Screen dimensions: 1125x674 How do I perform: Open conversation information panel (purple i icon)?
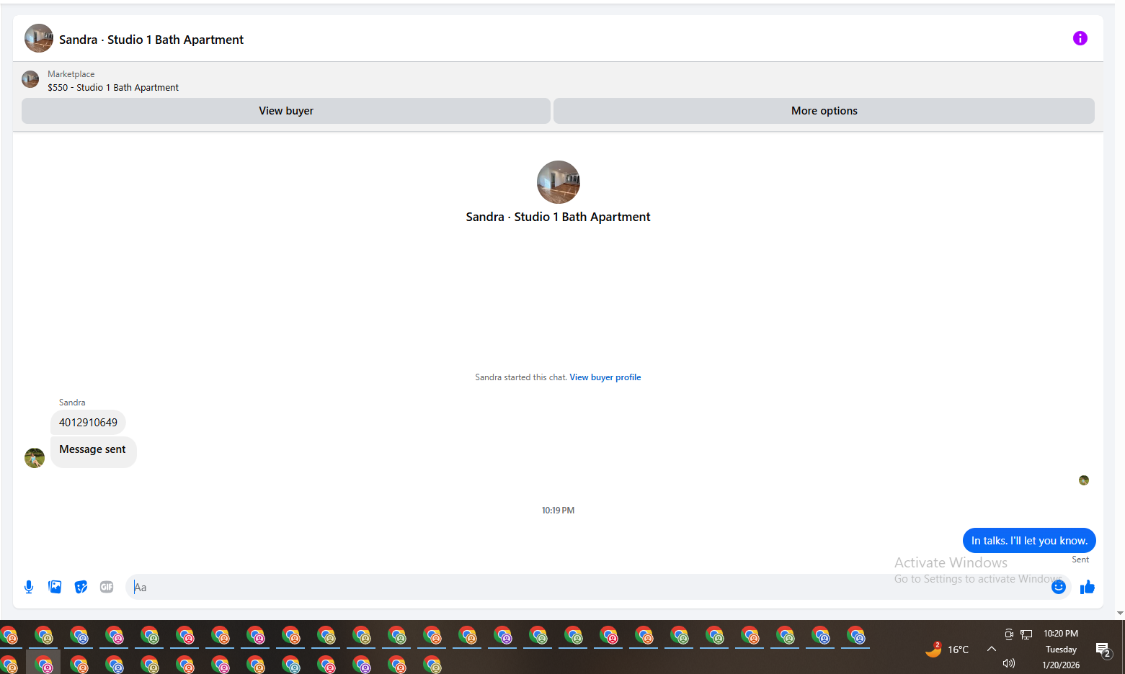1080,38
